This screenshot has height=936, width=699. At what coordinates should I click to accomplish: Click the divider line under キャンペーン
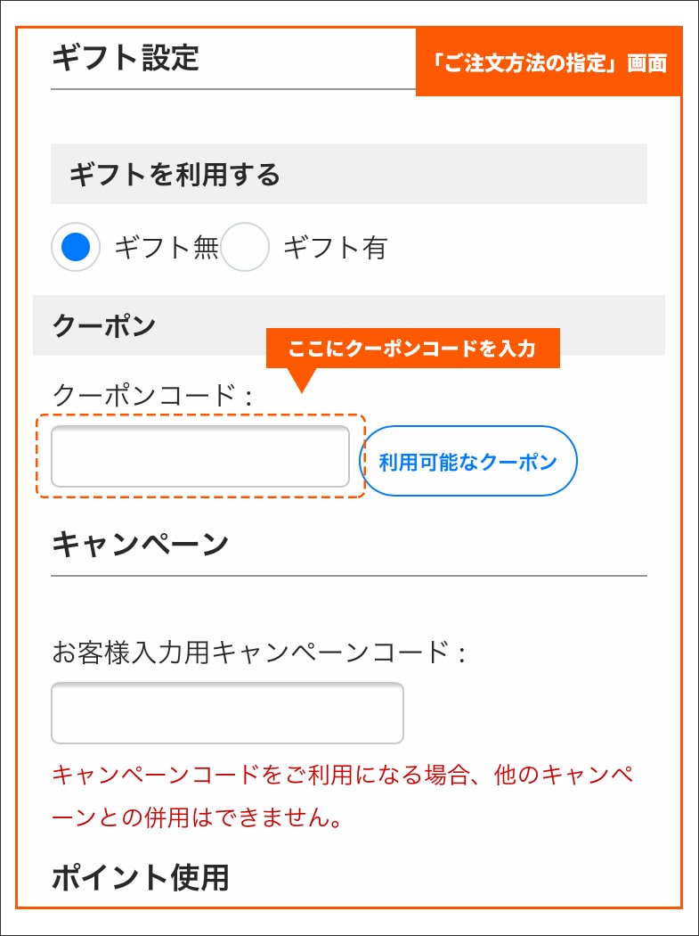(x=348, y=576)
